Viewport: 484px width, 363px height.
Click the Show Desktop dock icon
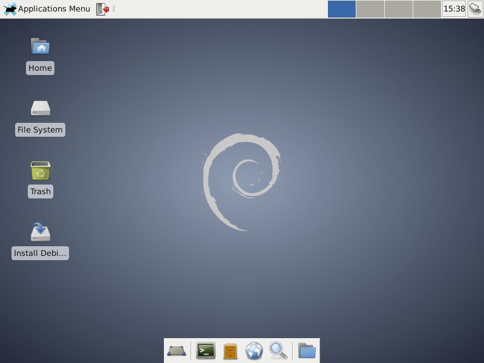(177, 351)
